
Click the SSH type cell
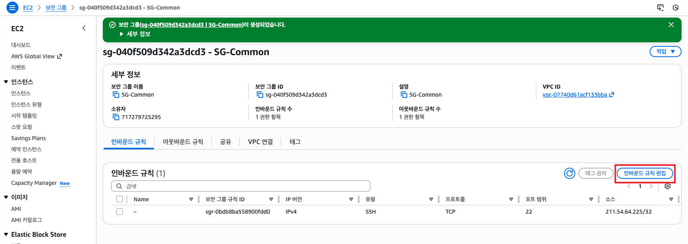pyautogui.click(x=371, y=212)
